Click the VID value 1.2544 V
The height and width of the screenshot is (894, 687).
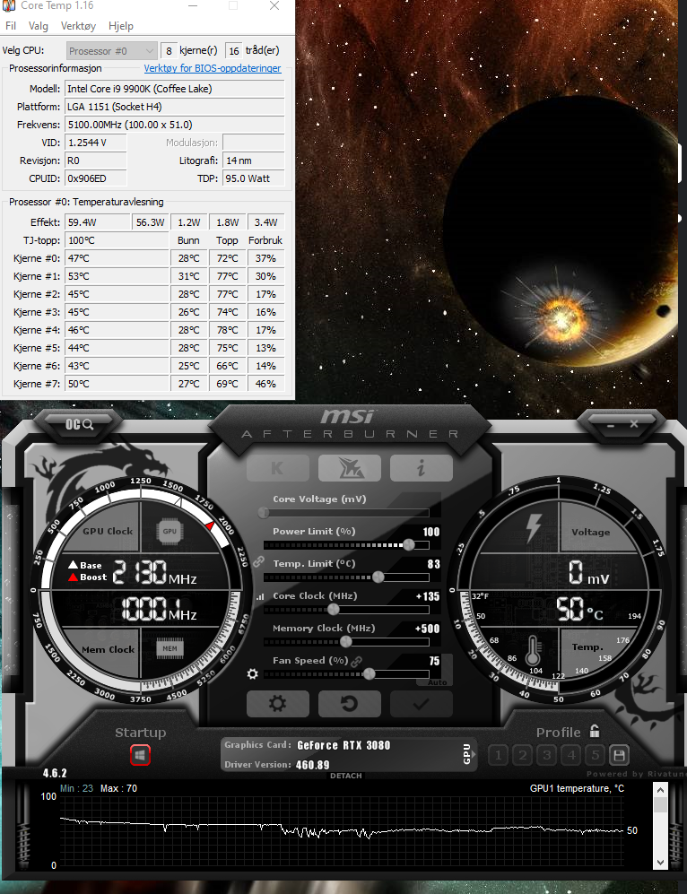click(96, 143)
